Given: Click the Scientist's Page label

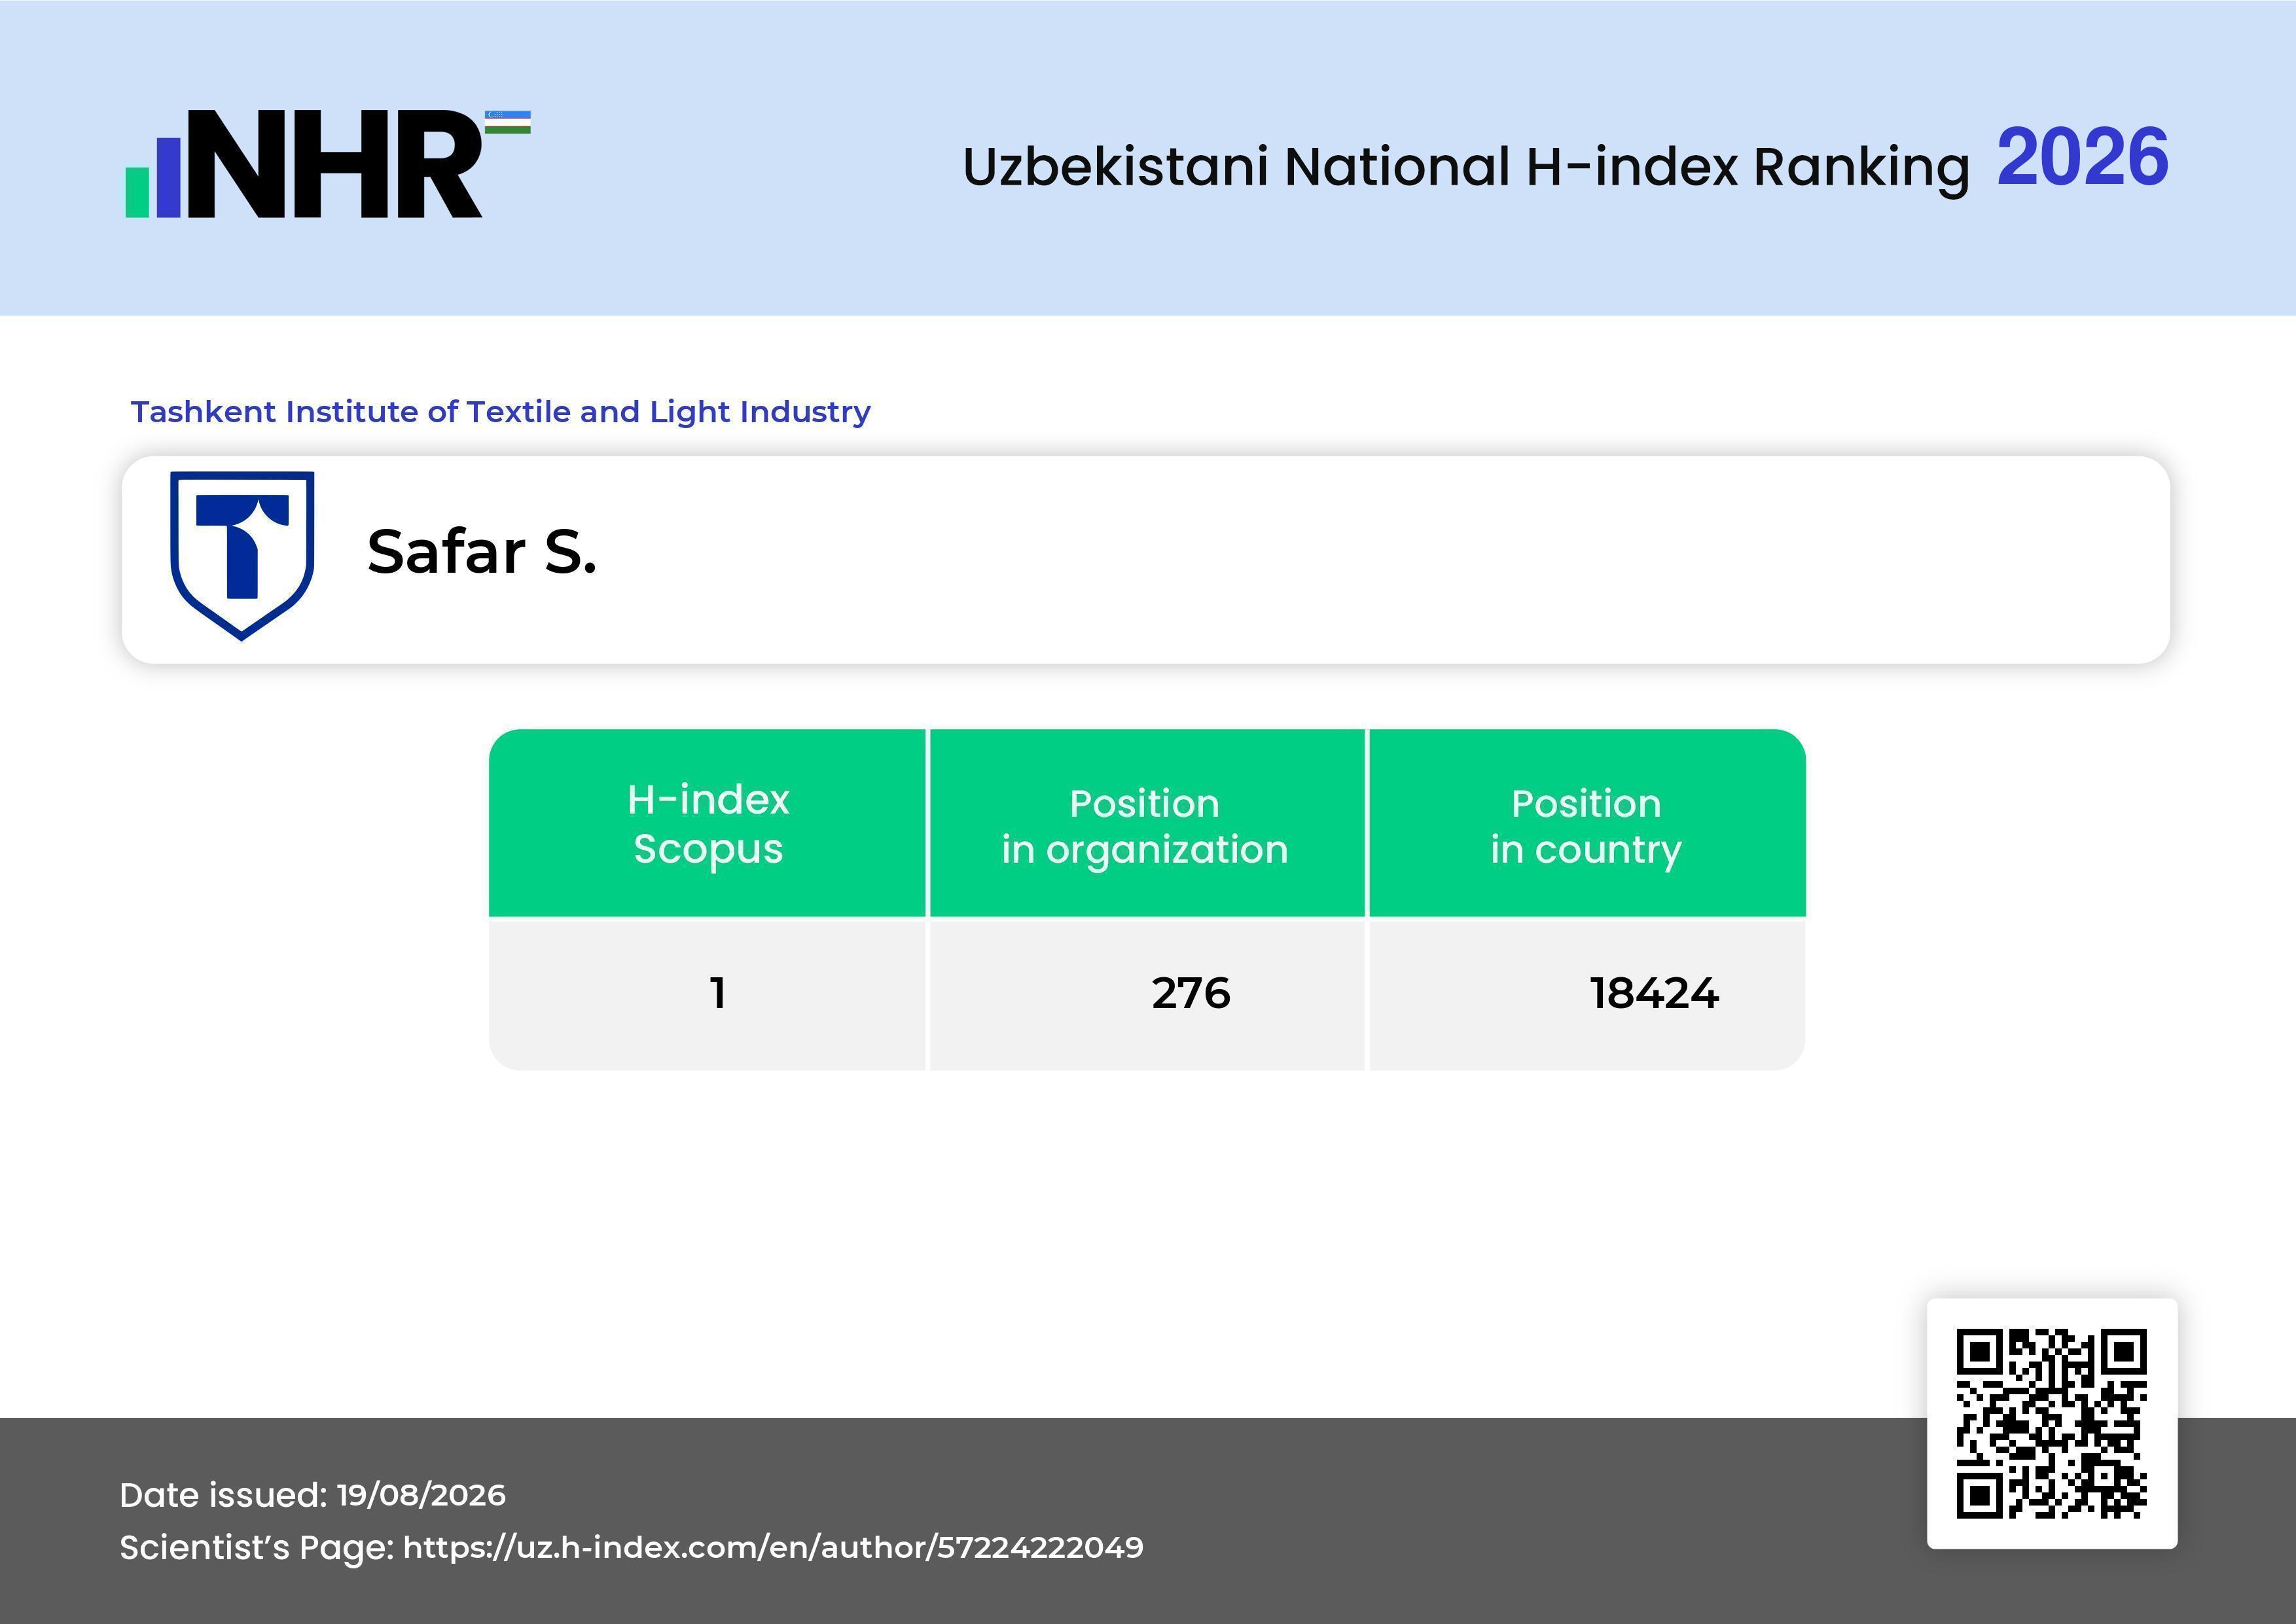Looking at the screenshot, I should 257,1548.
